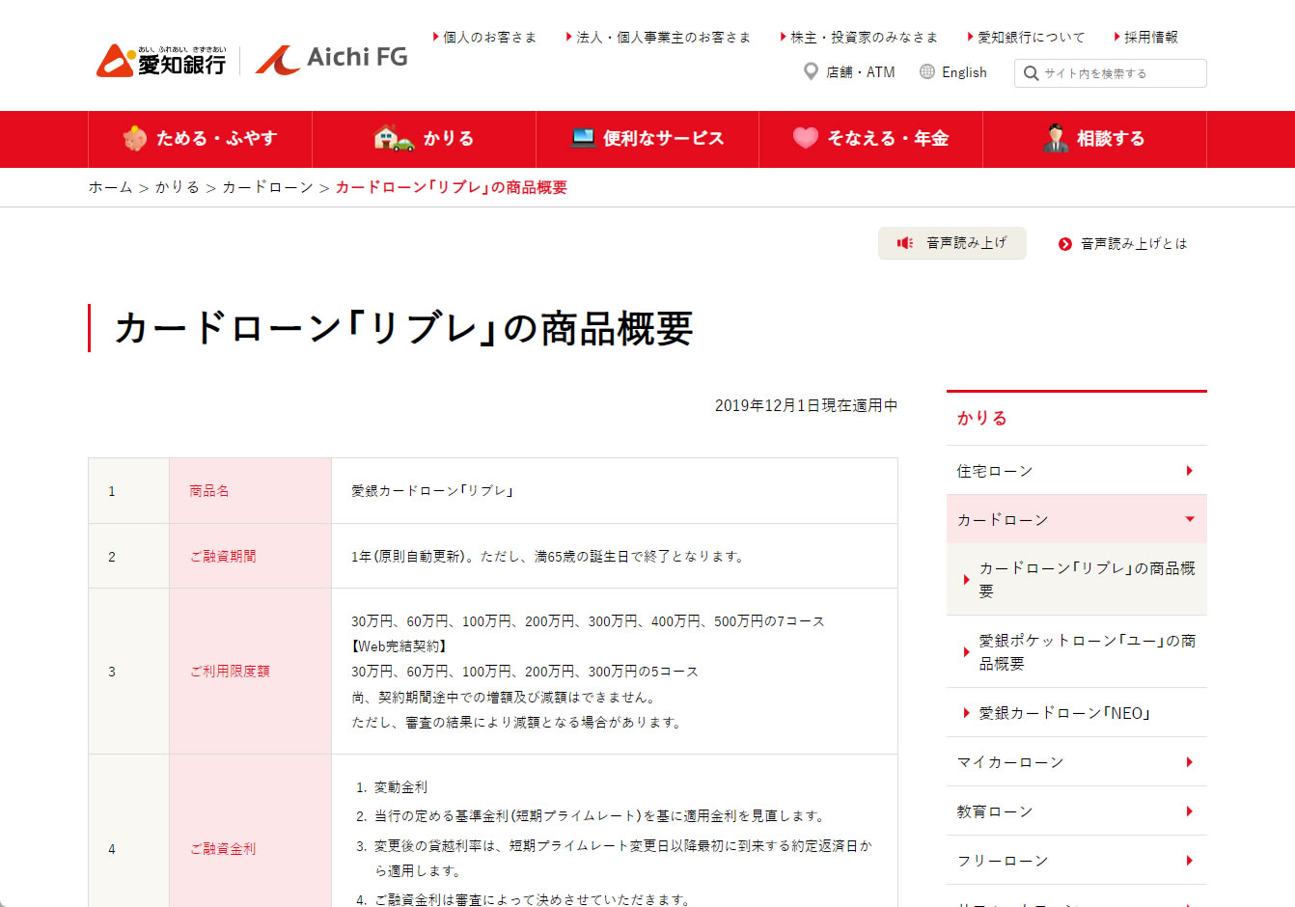Expand the マイカーローン arrow
Image resolution: width=1295 pixels, height=907 pixels.
coord(1190,762)
